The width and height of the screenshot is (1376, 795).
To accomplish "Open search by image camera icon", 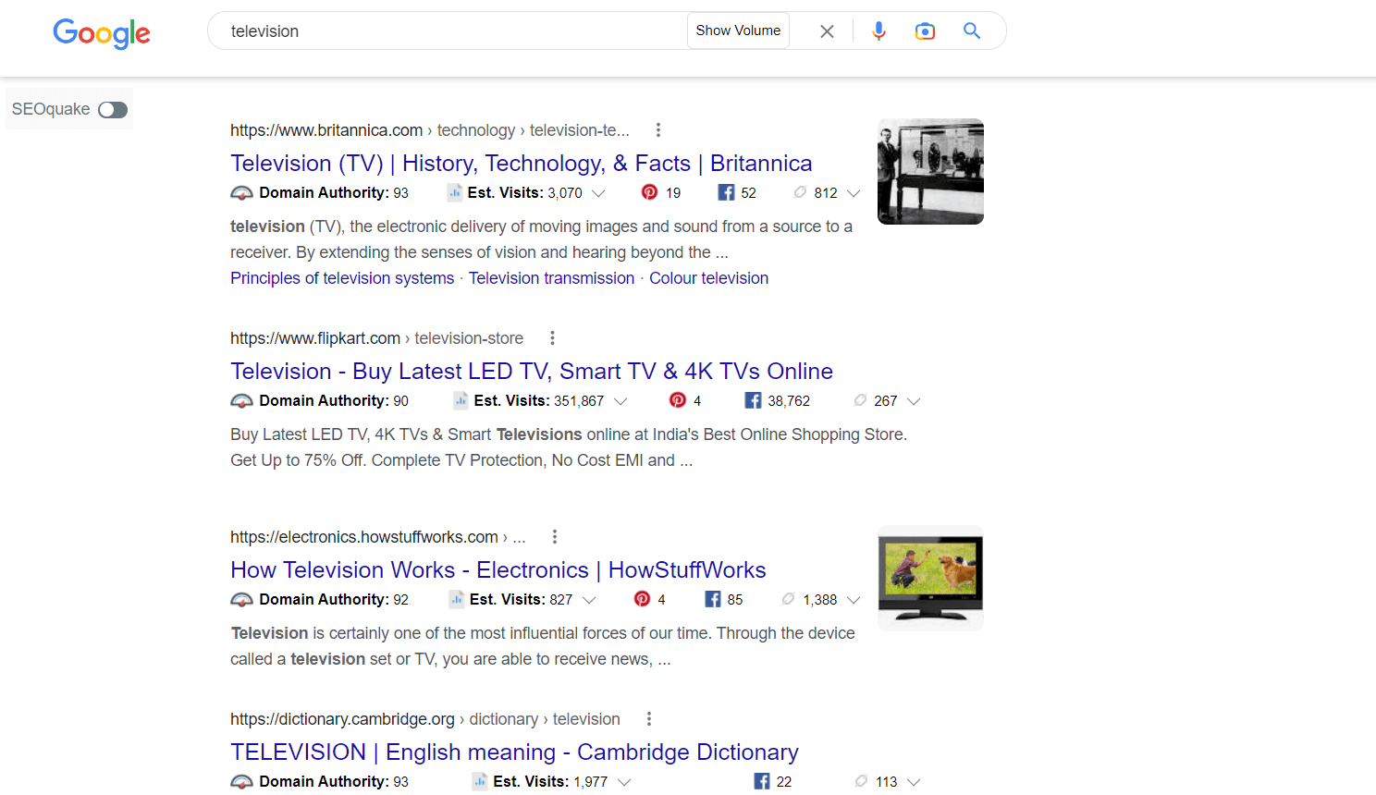I will click(x=925, y=31).
